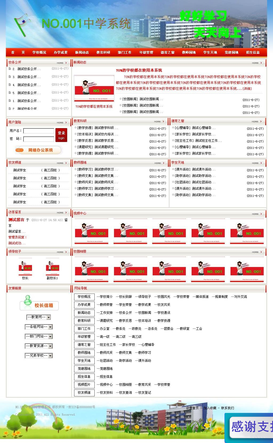Open 媒体报道 link in site navigation

[202, 297]
